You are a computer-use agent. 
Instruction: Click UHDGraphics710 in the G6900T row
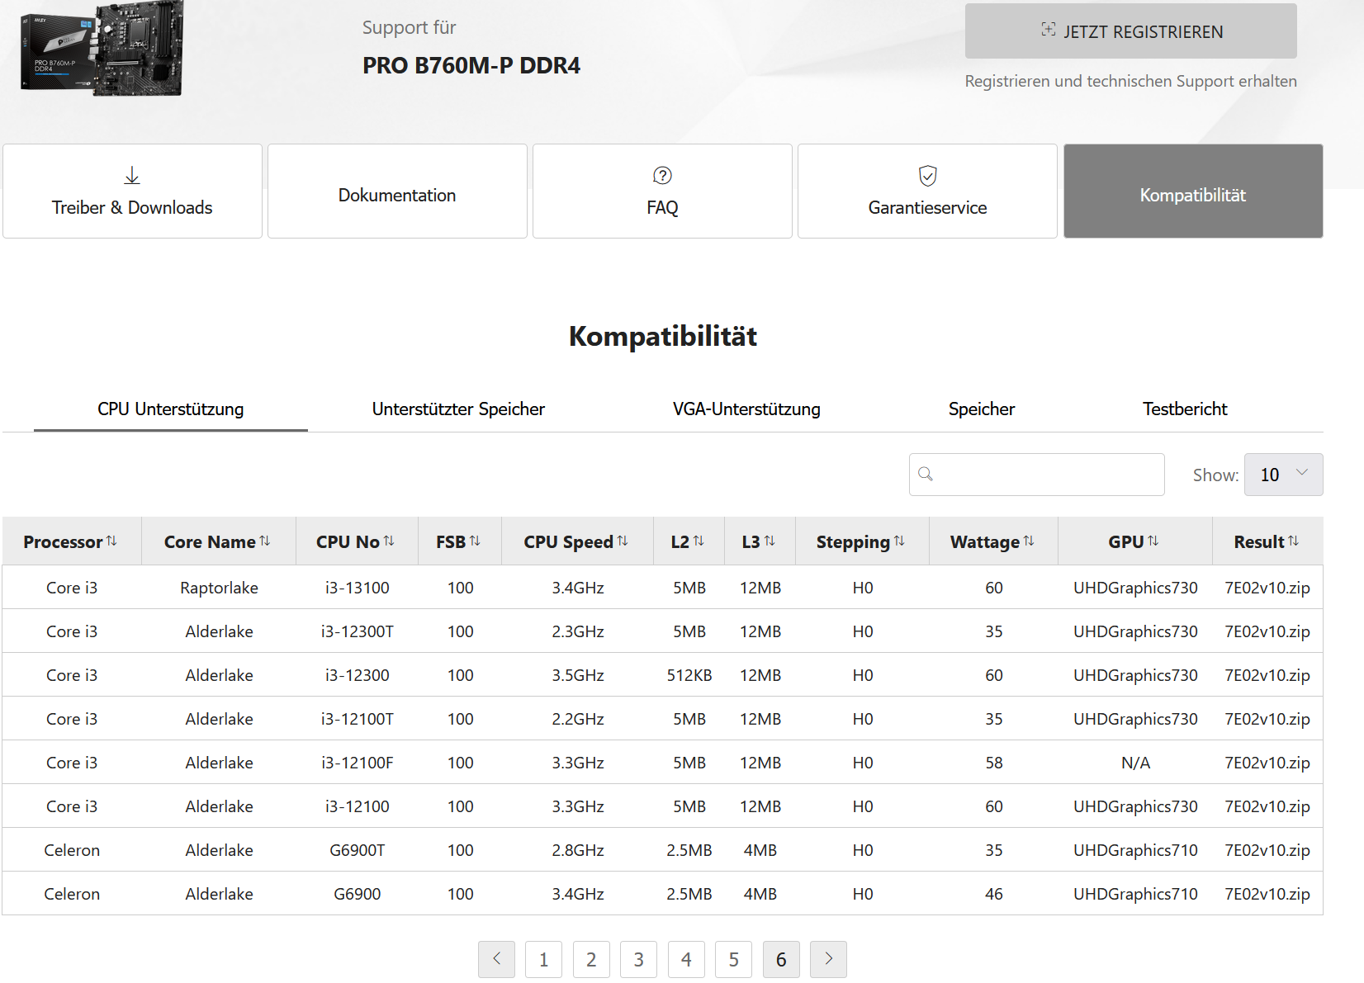coord(1136,850)
